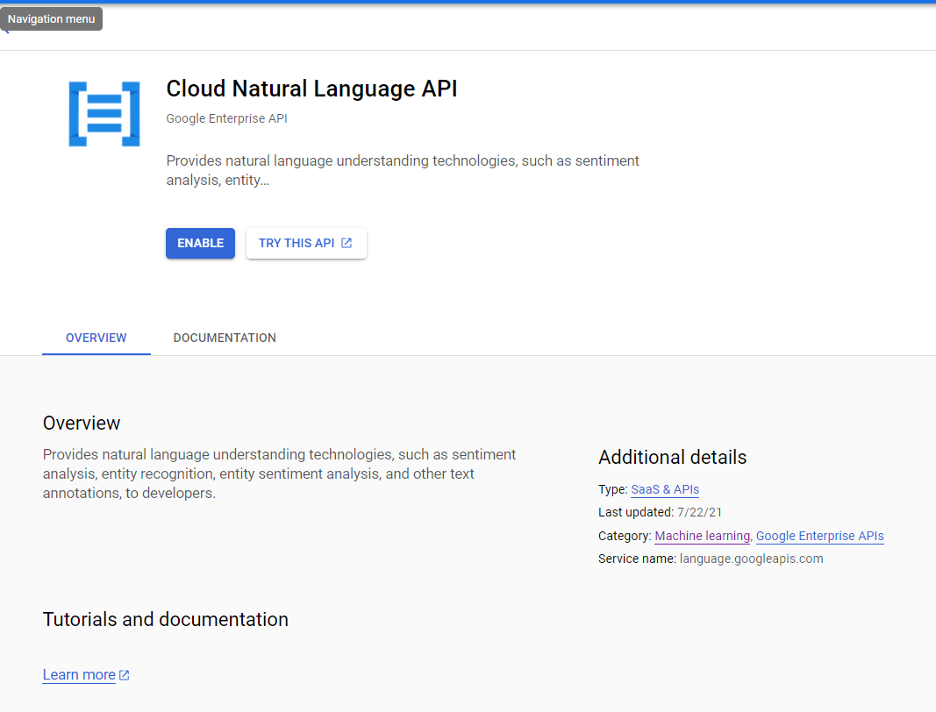Click the external link icon on Try This API
This screenshot has height=712, width=936.
[x=347, y=243]
